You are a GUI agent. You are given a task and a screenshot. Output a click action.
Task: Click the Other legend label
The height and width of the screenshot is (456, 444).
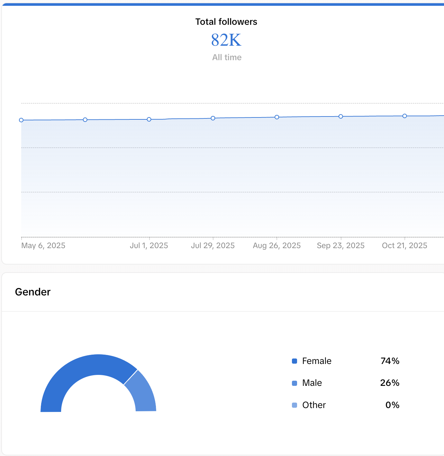coord(314,405)
